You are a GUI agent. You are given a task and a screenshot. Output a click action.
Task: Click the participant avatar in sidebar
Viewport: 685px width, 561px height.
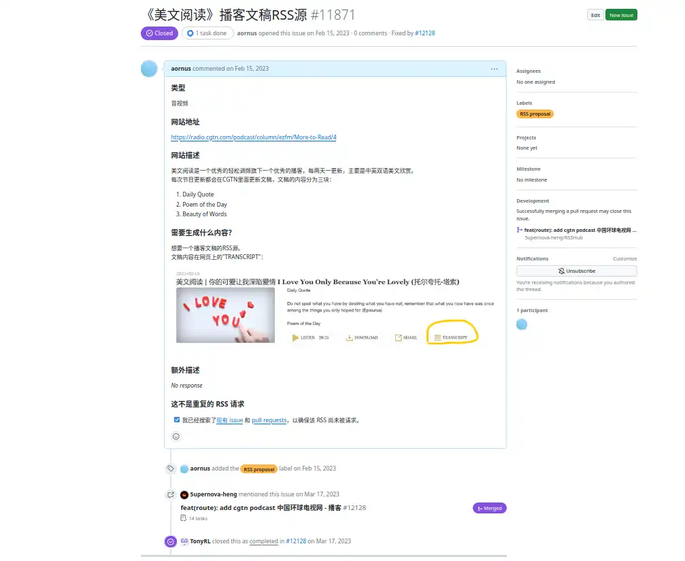[x=522, y=324]
